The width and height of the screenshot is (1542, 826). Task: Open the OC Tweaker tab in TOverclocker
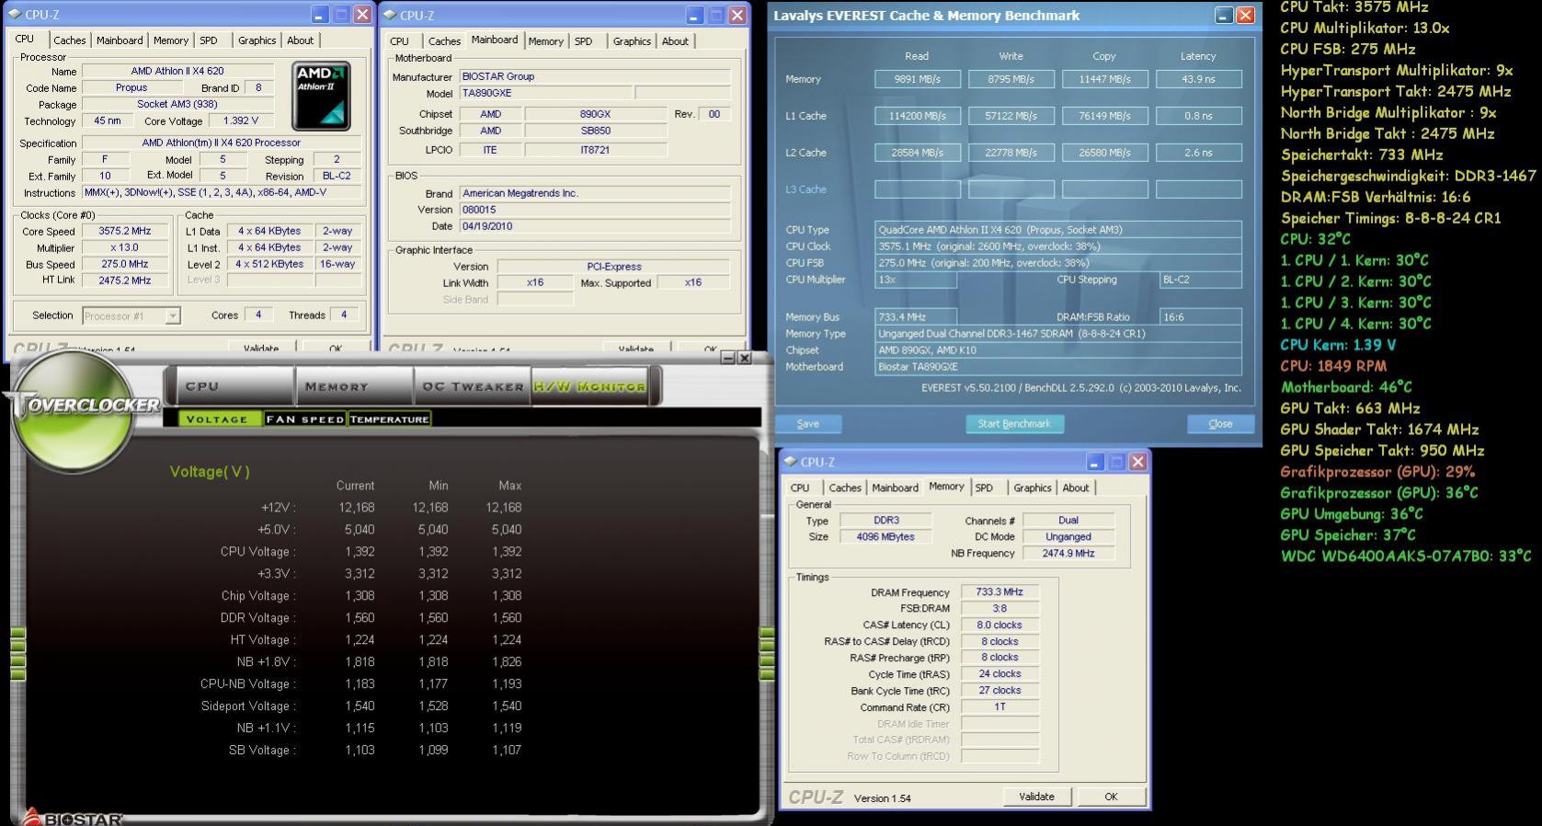point(472,386)
